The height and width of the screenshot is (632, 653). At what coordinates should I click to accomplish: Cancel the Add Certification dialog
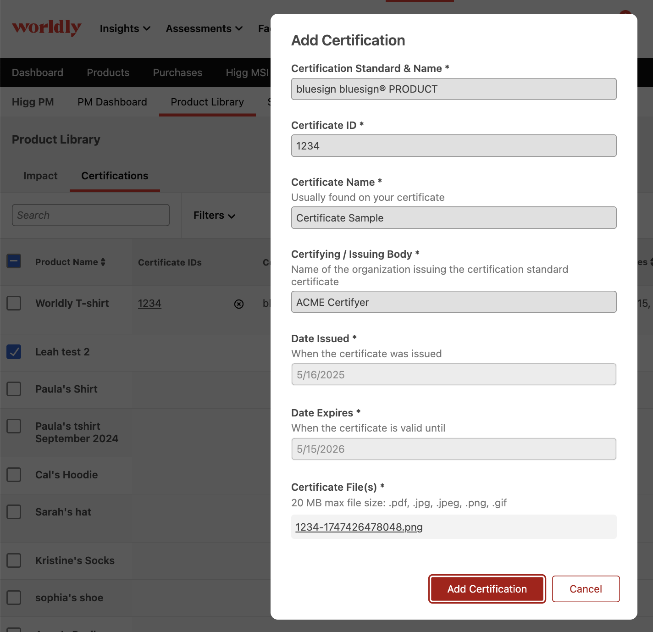(x=586, y=589)
